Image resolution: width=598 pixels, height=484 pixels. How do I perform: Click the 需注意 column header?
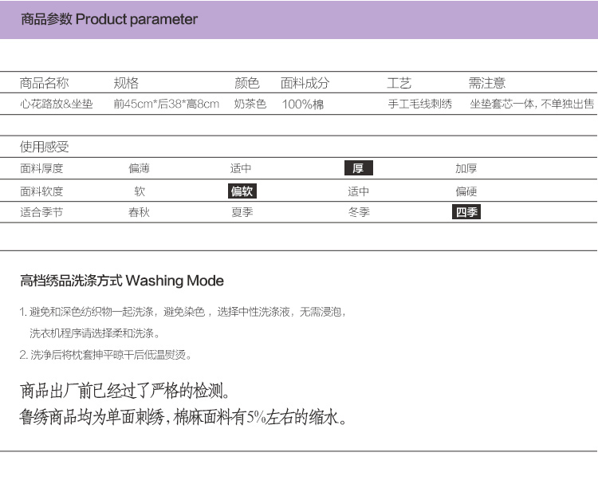coord(486,83)
